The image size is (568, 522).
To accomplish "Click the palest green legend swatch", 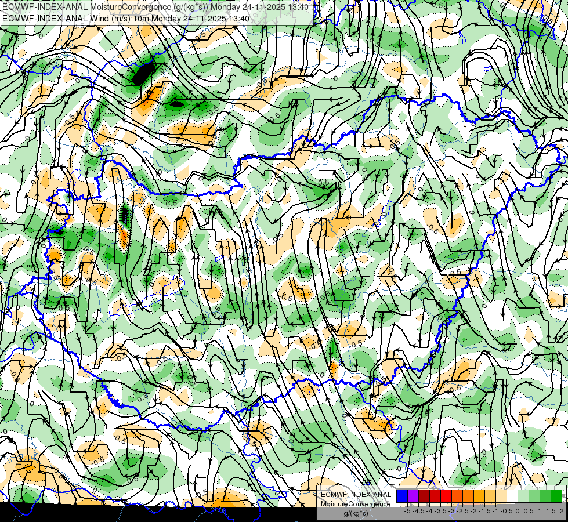I will coord(523,496).
